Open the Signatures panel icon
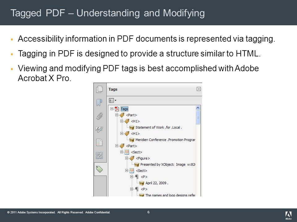 [x=99, y=129]
